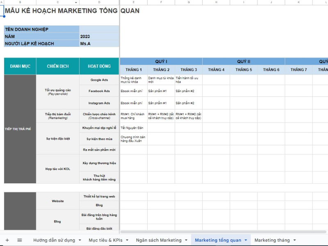Select column B by clicking its header letter
Viewport: 328px width, 246px height.
click(x=20, y=2)
